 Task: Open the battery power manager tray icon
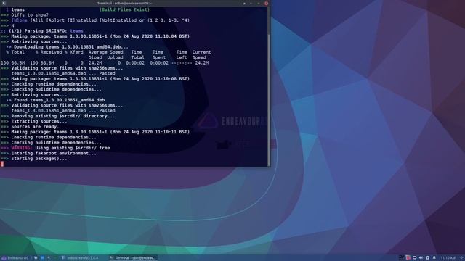(428, 258)
